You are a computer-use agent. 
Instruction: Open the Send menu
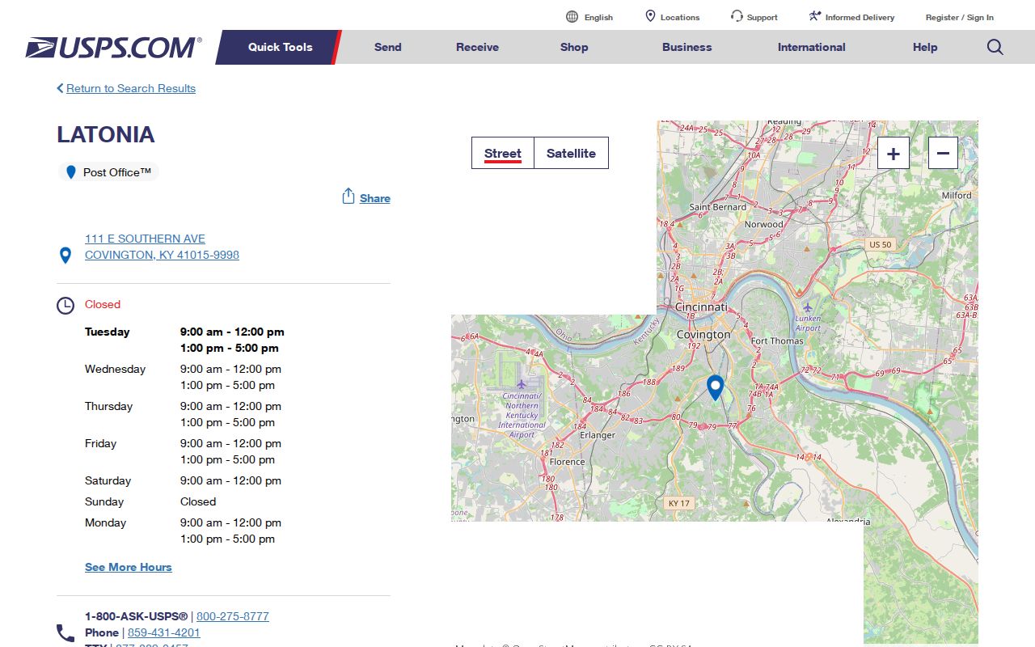[388, 47]
